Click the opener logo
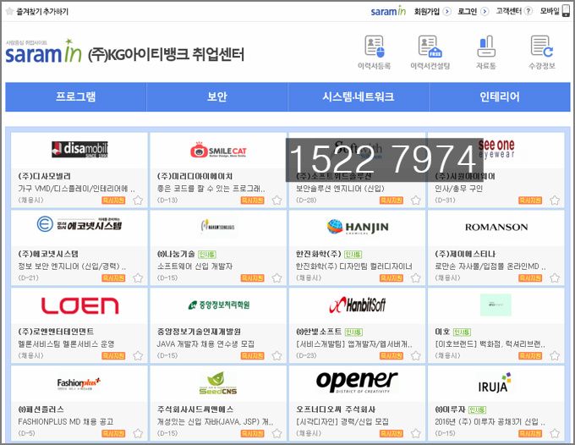 click(357, 382)
